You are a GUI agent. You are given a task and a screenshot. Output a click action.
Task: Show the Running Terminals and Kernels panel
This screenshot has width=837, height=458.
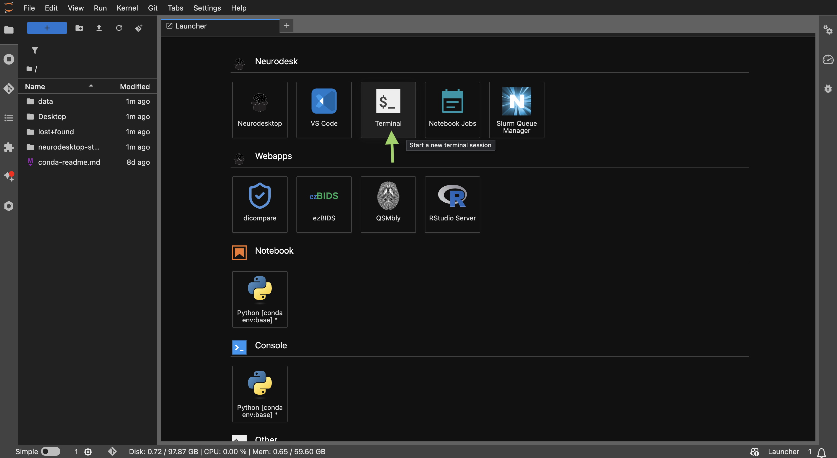[x=9, y=59]
